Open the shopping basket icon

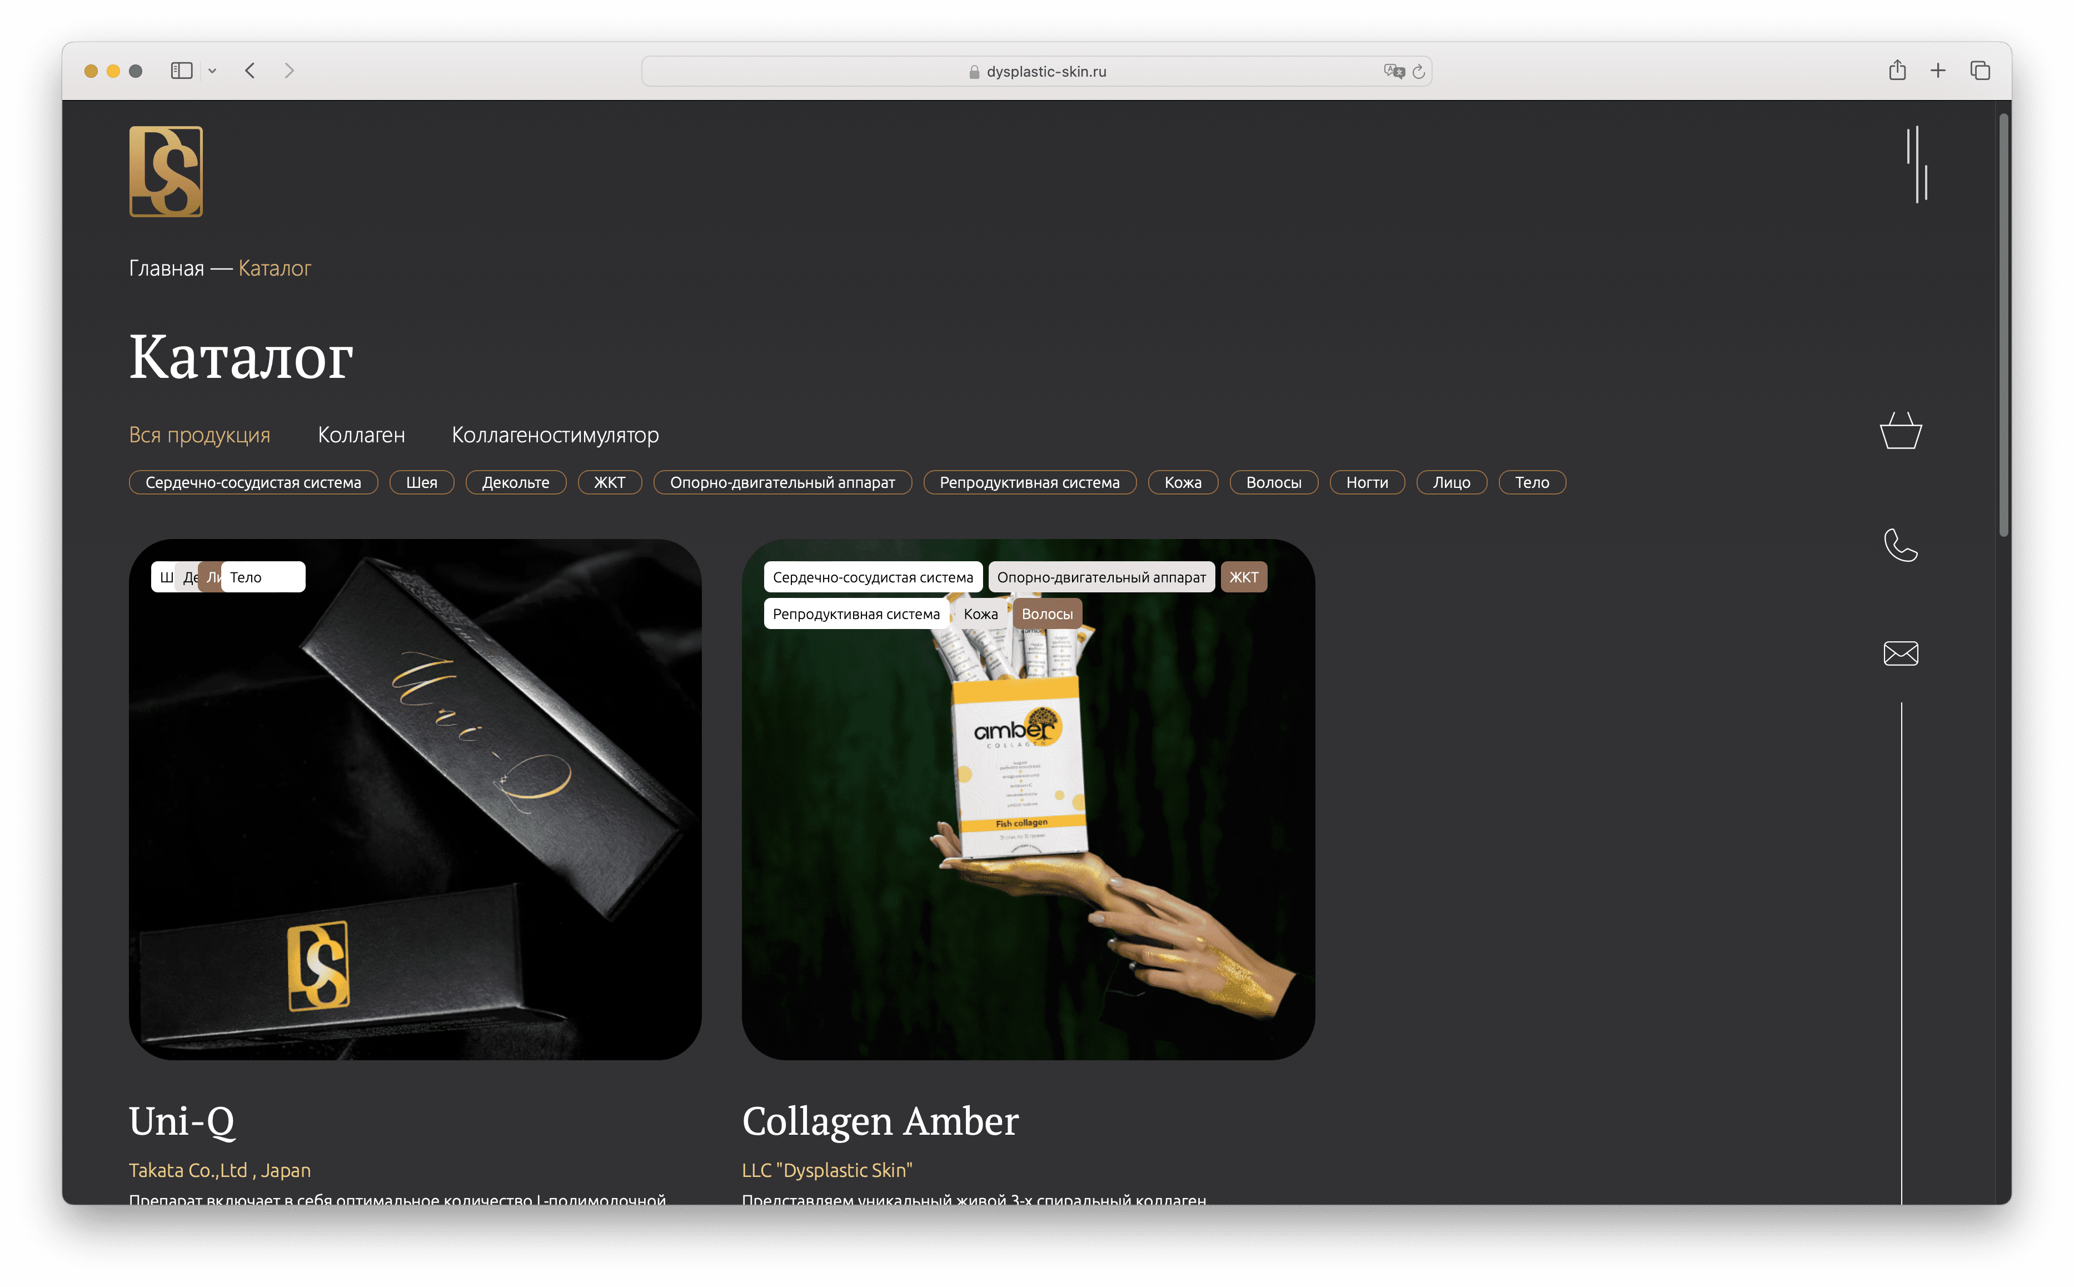[x=1899, y=431]
